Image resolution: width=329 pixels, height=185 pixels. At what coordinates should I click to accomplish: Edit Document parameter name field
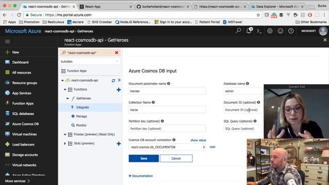click(x=167, y=91)
